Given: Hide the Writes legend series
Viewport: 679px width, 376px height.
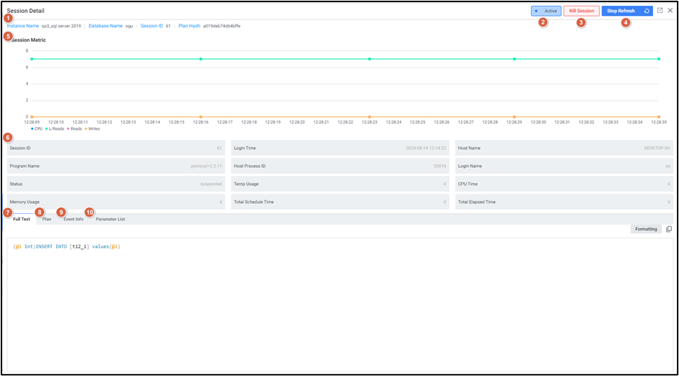Looking at the screenshot, I should [93, 128].
